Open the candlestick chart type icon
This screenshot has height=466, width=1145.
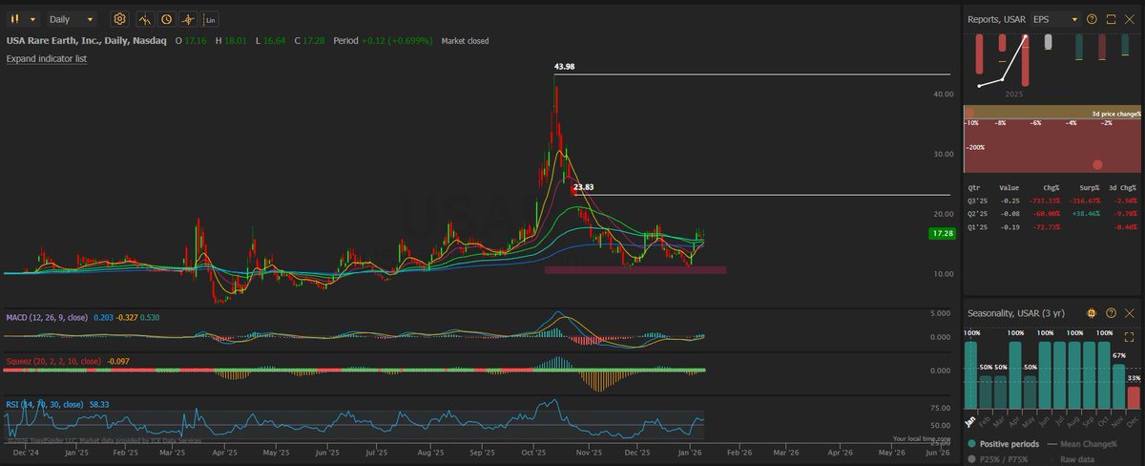[x=16, y=19]
